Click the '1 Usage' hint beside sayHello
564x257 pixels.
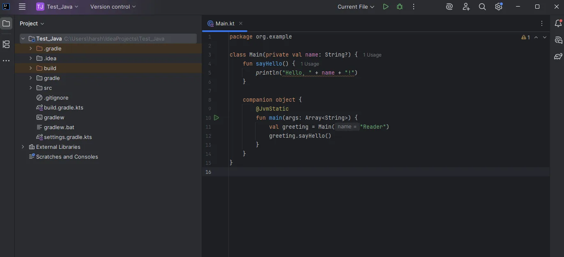click(310, 64)
